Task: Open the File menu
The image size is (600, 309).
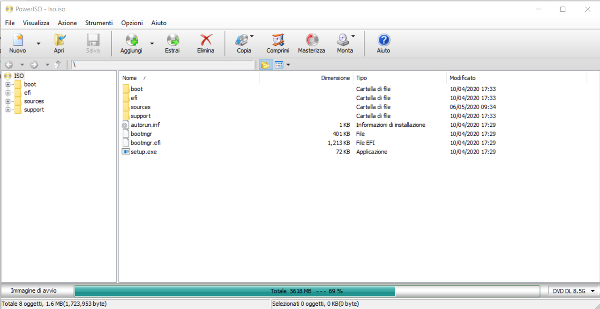Action: tap(10, 22)
